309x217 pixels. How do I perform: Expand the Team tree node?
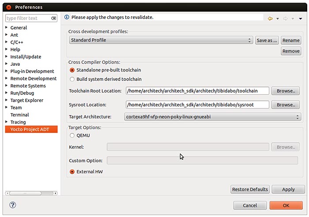tap(7, 107)
